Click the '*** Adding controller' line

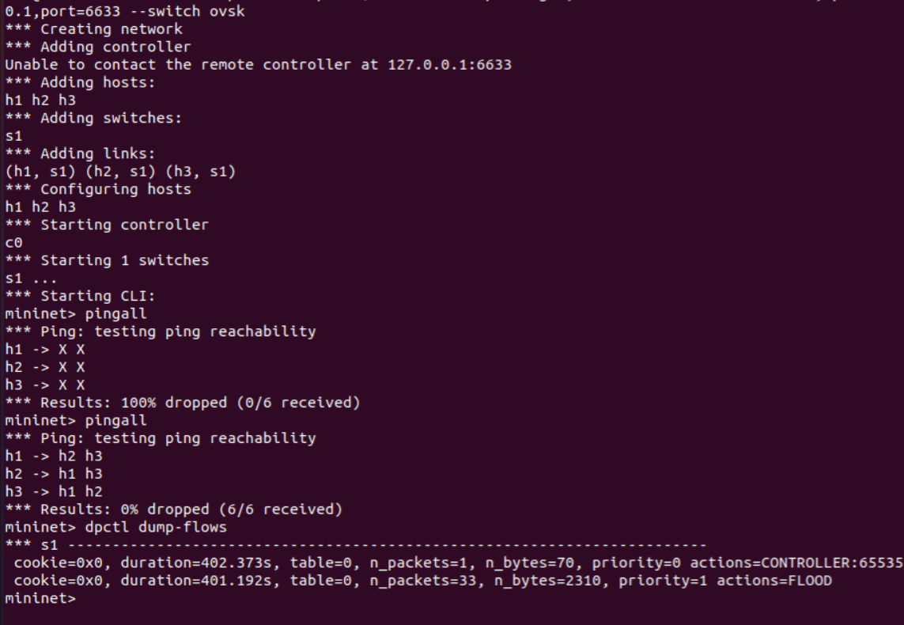pyautogui.click(x=98, y=47)
